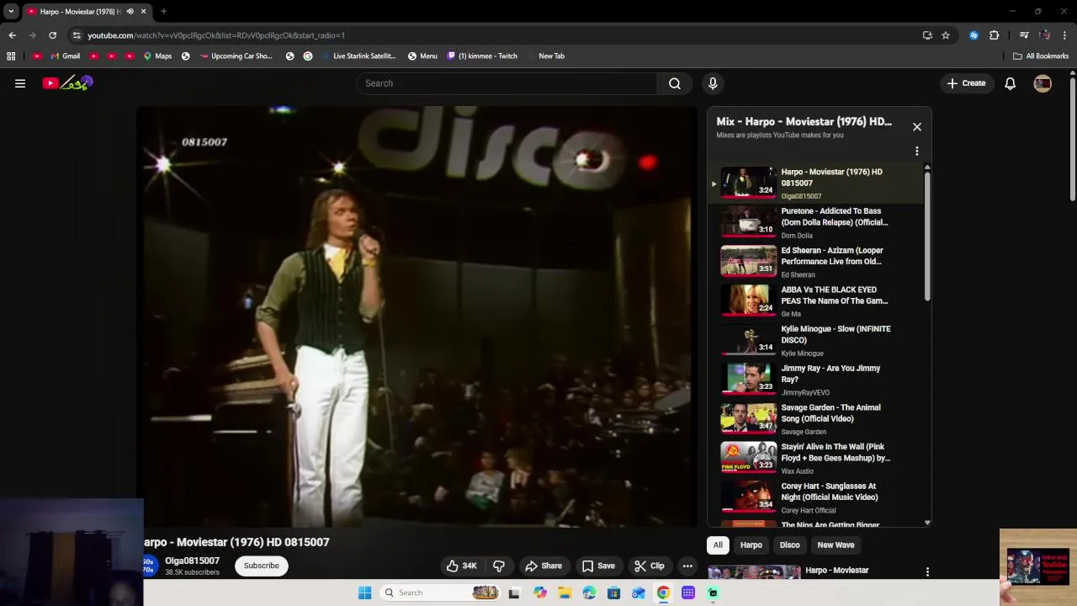This screenshot has height=606, width=1077.
Task: Open Chrome extensions puzzle icon
Action: coord(995,35)
